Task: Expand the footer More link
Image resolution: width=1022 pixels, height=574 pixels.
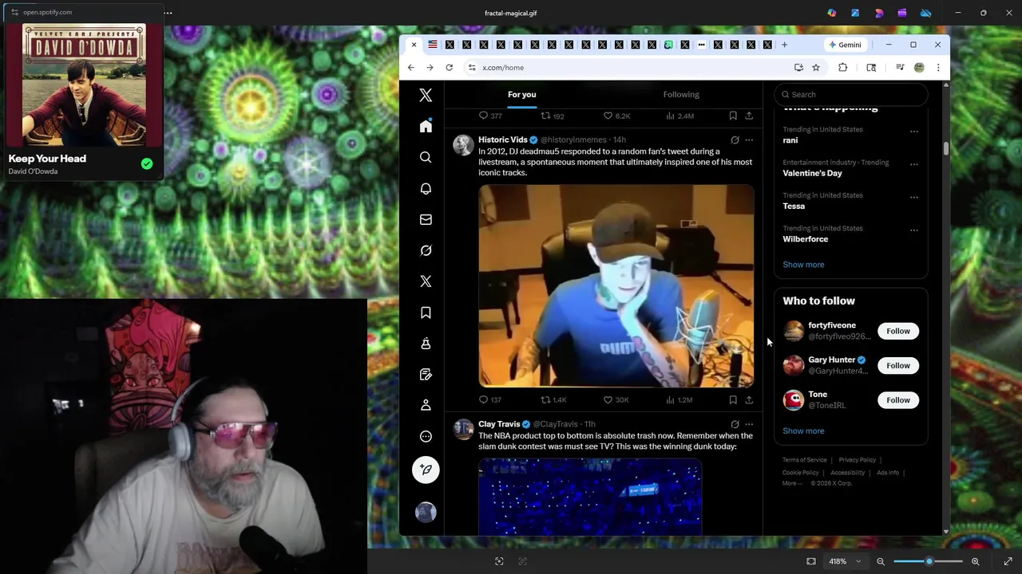Action: [792, 483]
